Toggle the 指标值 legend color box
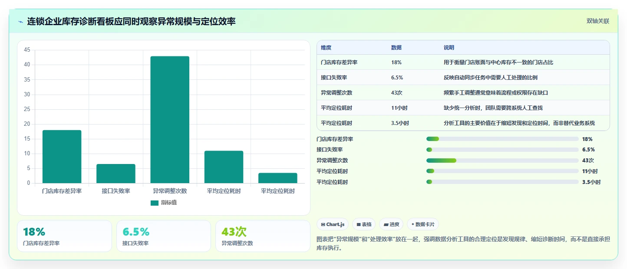This screenshot has width=627, height=269. (155, 203)
